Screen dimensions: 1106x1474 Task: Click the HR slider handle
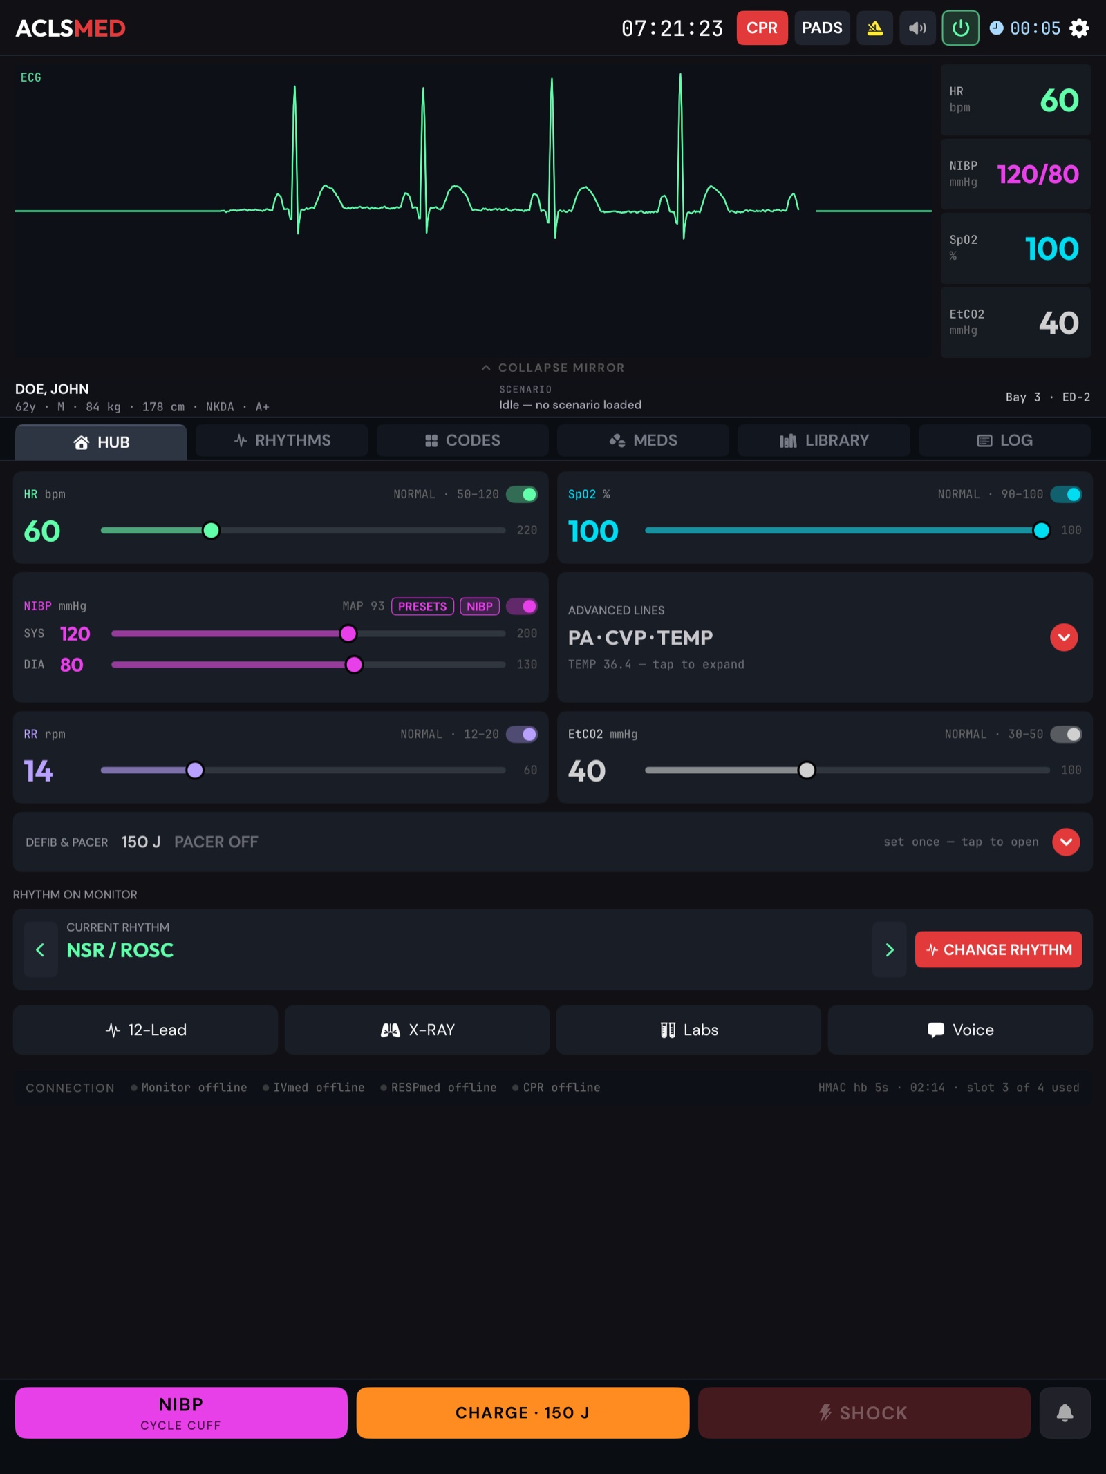click(211, 530)
